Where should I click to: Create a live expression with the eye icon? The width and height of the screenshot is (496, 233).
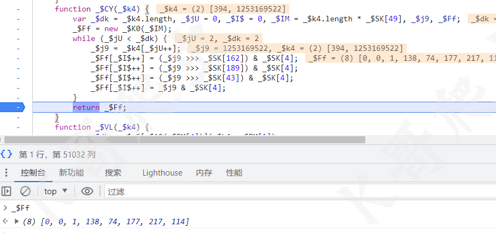[x=87, y=191]
